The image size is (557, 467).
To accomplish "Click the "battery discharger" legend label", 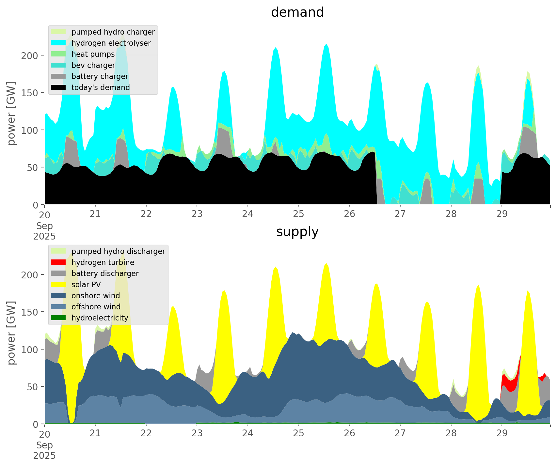I will pos(105,273).
